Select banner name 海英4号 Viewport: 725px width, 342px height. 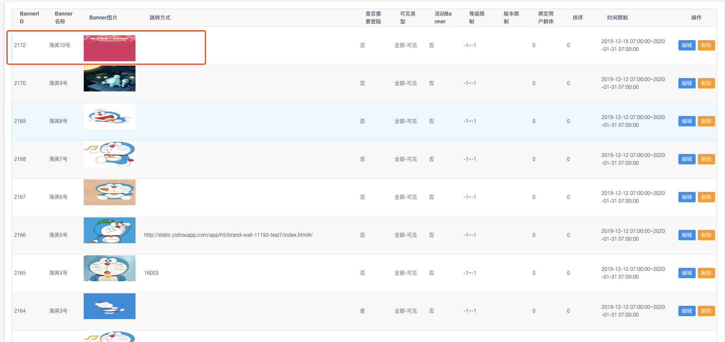[58, 273]
